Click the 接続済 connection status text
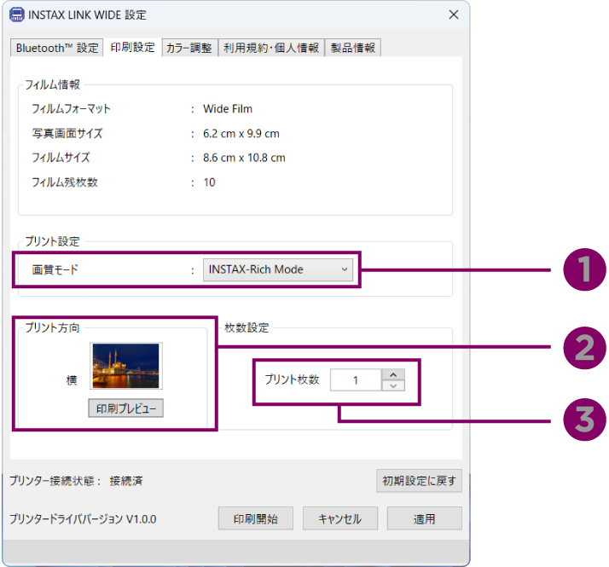The width and height of the screenshot is (609, 567). coord(126,481)
